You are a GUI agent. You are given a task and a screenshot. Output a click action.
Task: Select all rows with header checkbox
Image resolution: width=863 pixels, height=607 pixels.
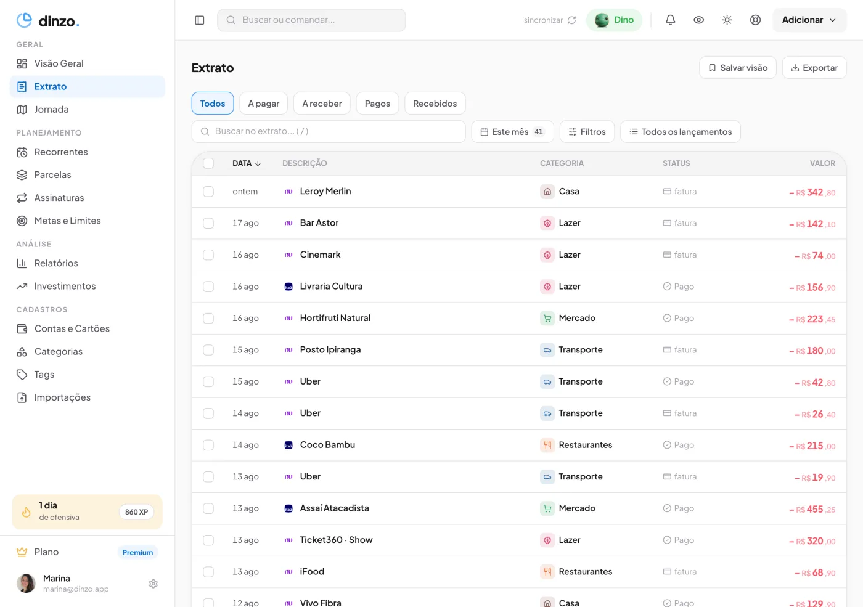(x=208, y=163)
